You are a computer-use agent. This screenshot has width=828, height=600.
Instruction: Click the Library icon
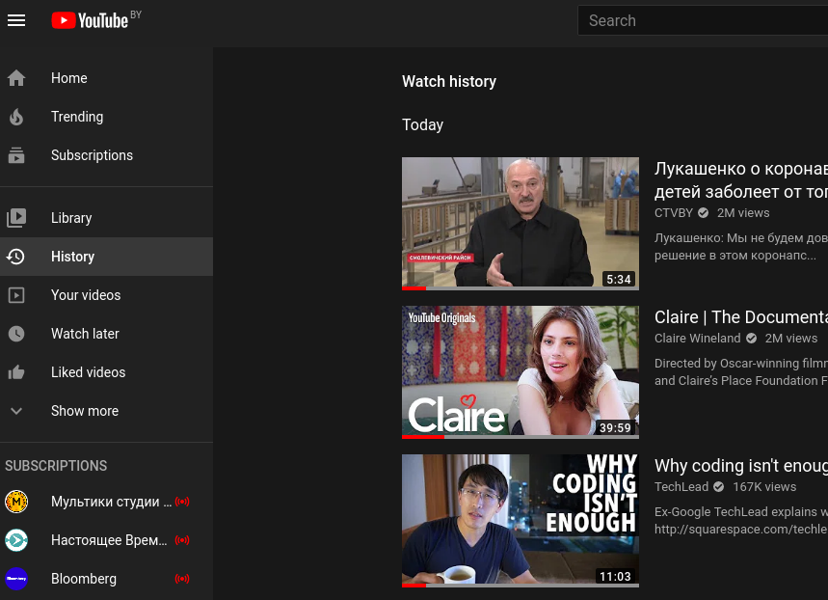16,218
